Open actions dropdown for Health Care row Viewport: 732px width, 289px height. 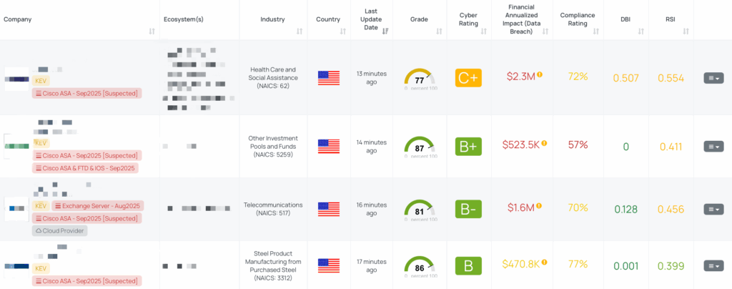(713, 78)
